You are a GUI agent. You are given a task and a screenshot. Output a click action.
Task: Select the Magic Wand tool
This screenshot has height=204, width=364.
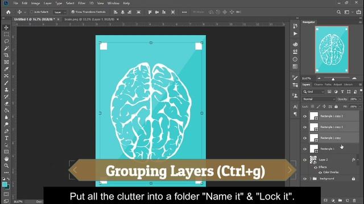[6, 48]
